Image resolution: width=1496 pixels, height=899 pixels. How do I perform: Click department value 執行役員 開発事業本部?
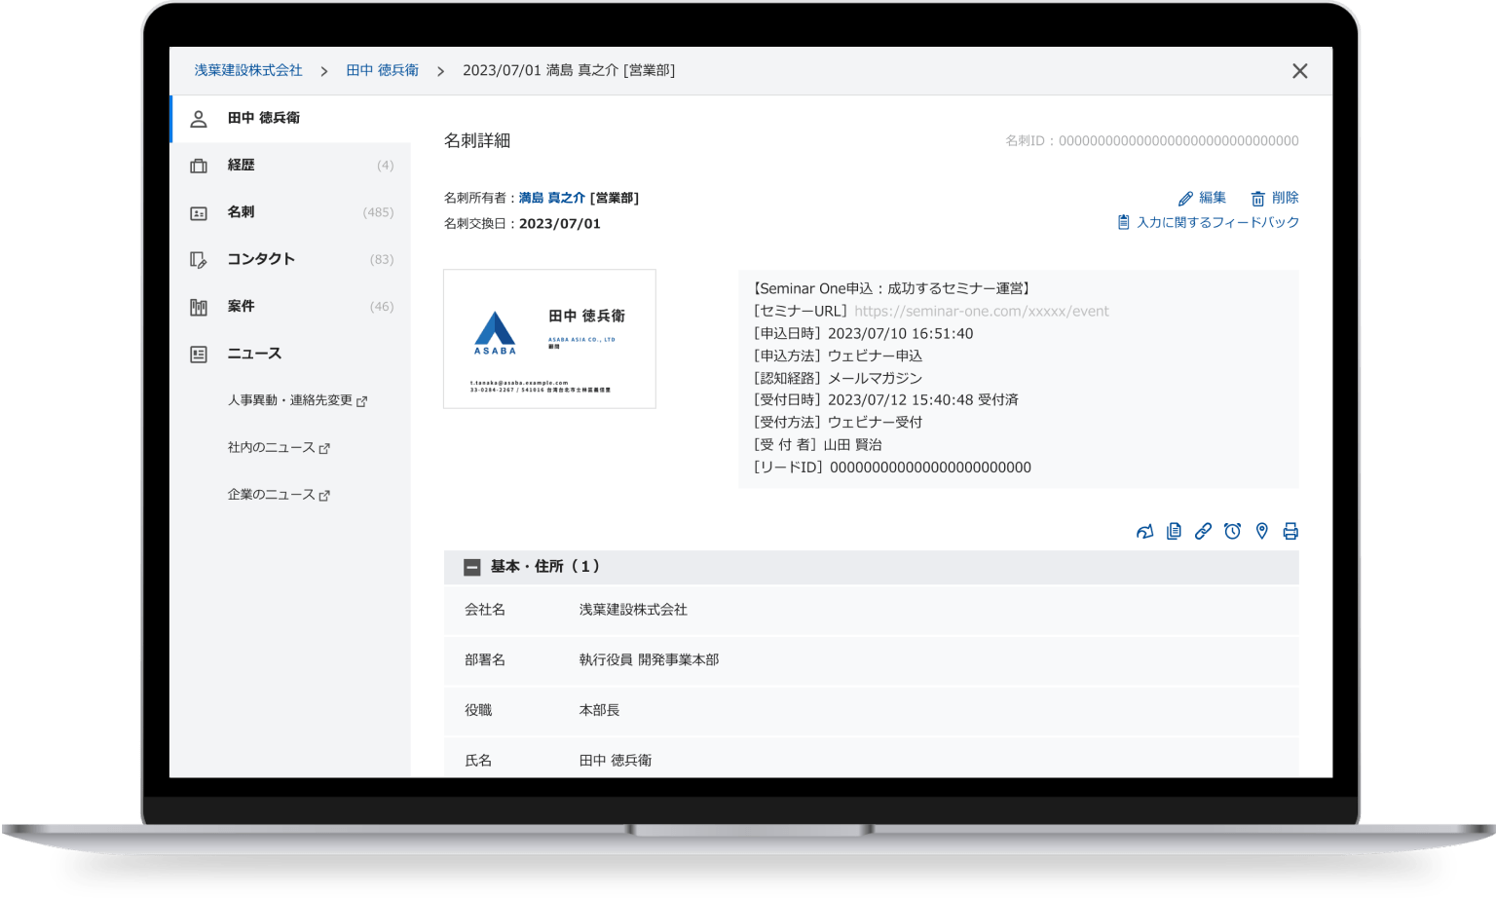click(649, 660)
